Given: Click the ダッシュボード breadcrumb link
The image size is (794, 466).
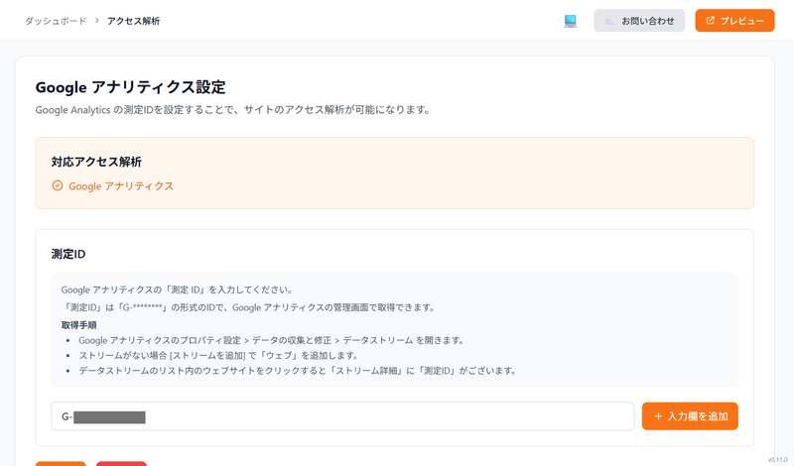Looking at the screenshot, I should 56,21.
